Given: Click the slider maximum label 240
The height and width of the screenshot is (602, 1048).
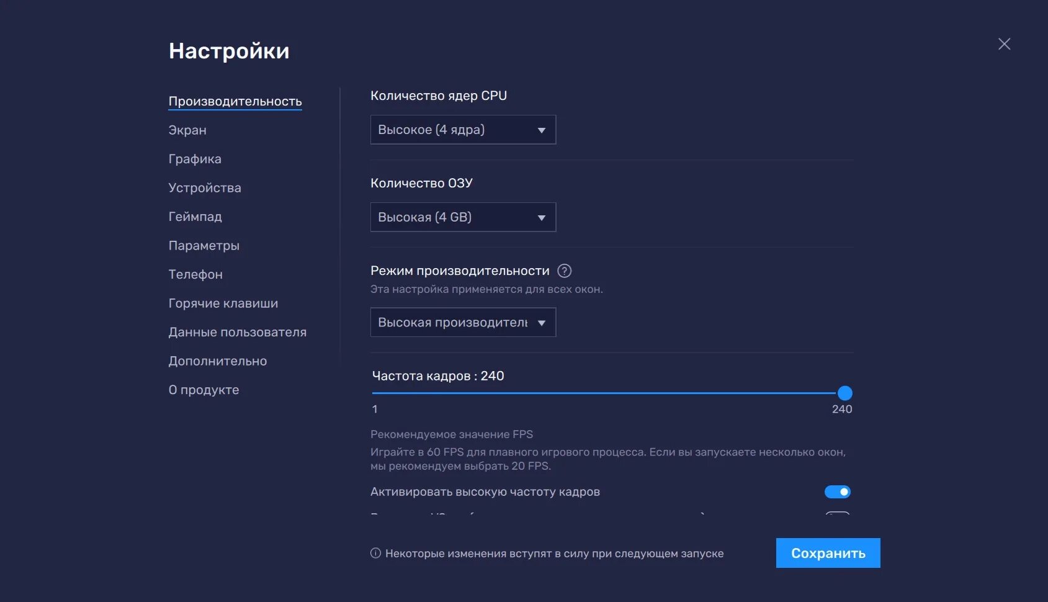Looking at the screenshot, I should pos(842,409).
